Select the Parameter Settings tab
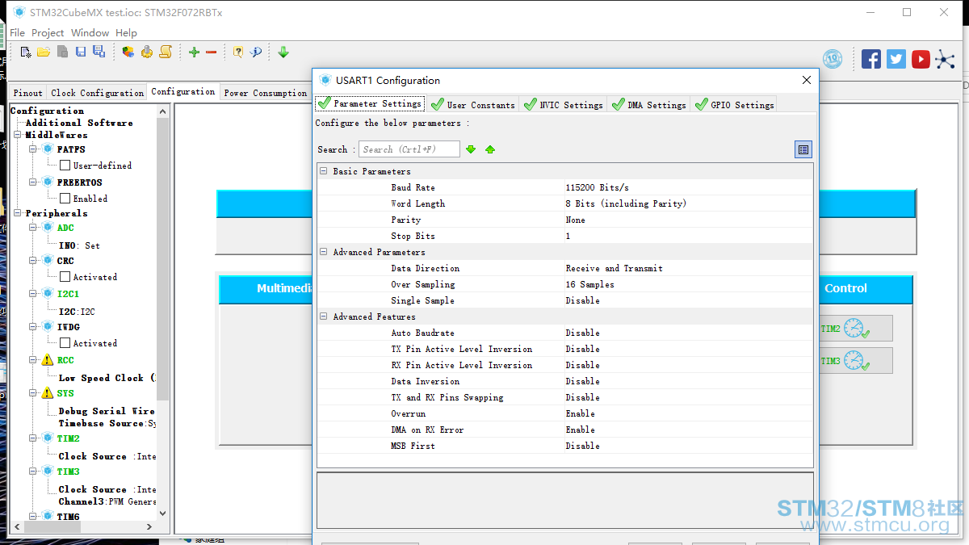 370,103
